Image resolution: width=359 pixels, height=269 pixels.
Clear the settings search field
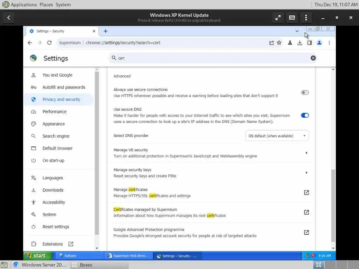click(313, 58)
